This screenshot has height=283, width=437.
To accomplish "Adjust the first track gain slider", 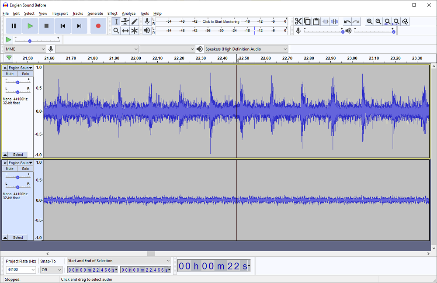I will [17, 82].
